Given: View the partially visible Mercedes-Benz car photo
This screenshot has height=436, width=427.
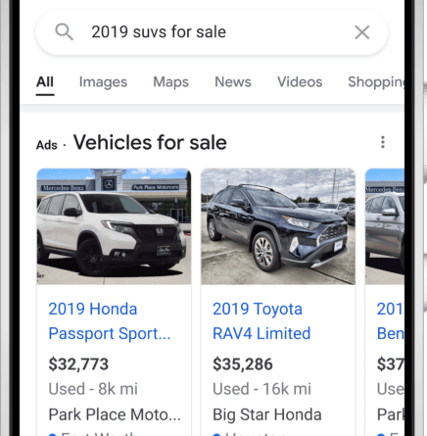Looking at the screenshot, I should pos(385,226).
